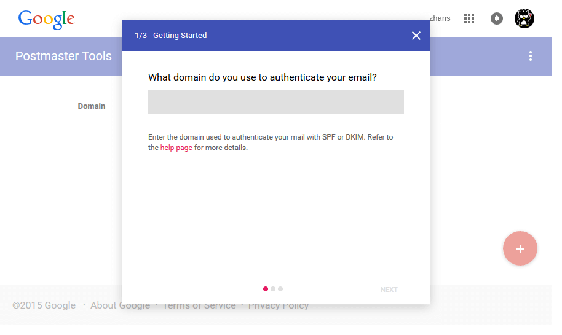The image size is (562, 335).
Task: Click the zhans account name
Action: pyautogui.click(x=440, y=18)
